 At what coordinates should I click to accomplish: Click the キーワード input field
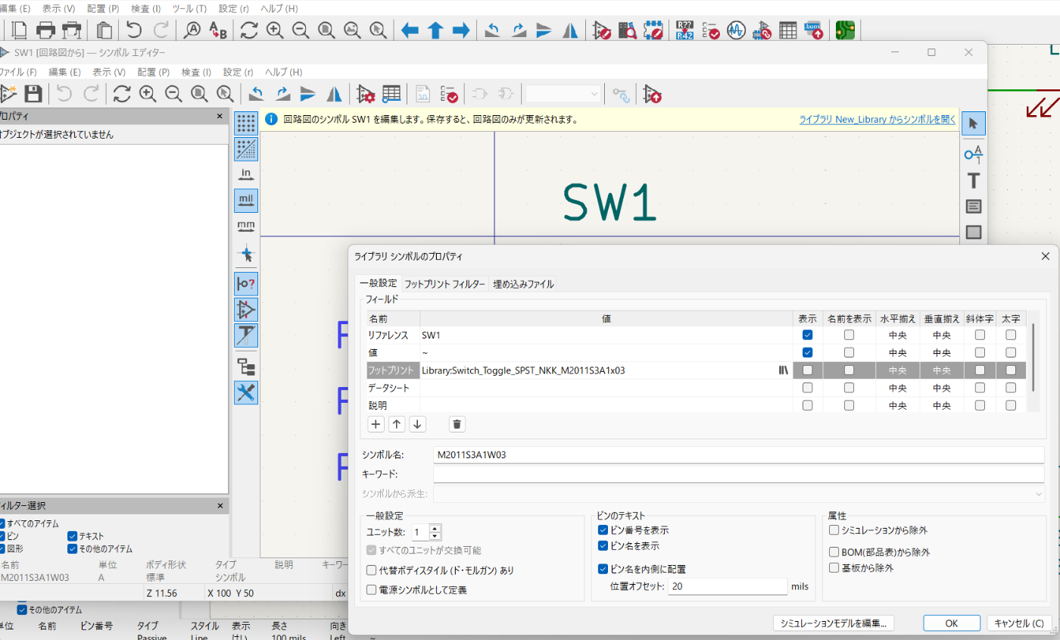739,474
